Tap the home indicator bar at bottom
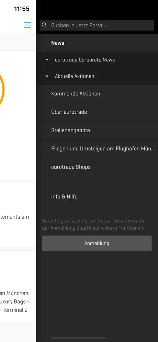The image size is (158, 342). 79,338
